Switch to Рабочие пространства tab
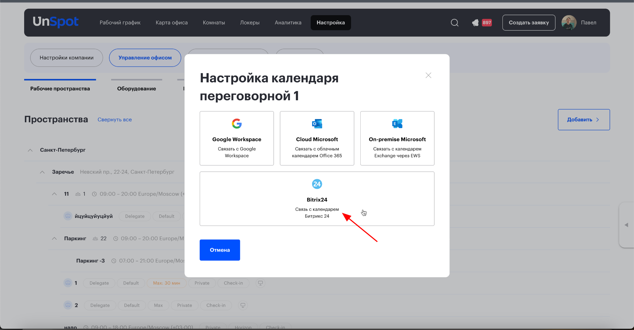Image resolution: width=634 pixels, height=330 pixels. [60, 89]
